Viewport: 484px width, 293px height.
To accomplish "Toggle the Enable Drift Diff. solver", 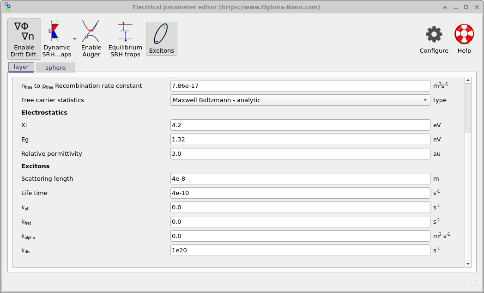I will tap(24, 38).
